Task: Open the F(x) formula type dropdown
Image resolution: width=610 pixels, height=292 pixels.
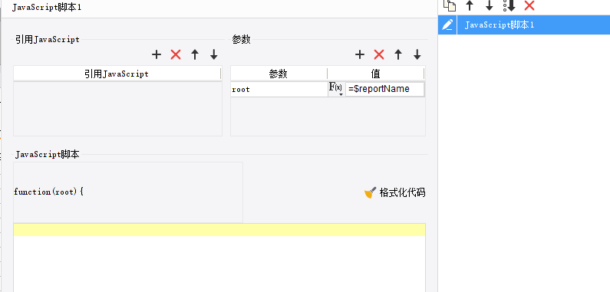Action: (336, 89)
